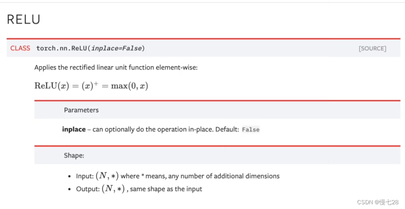Click the inplace=False argument in signature
Image resolution: width=405 pixels, height=209 pixels.
click(116, 48)
